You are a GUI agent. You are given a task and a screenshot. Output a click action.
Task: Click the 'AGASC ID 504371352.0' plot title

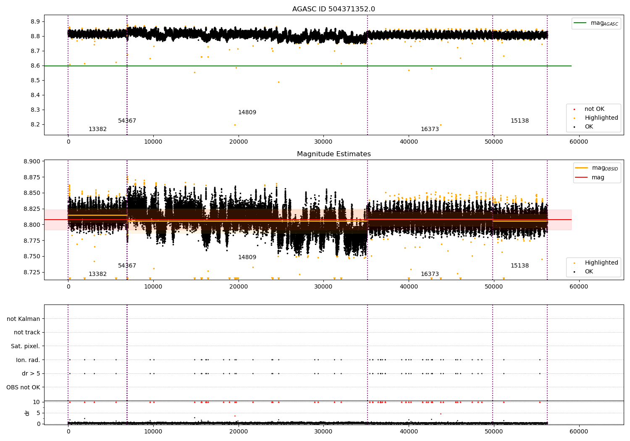(x=333, y=9)
